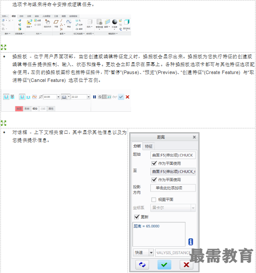256x273 pixels.
Task: Switch to the 分析 ribbon tab
Action: (21, 16)
